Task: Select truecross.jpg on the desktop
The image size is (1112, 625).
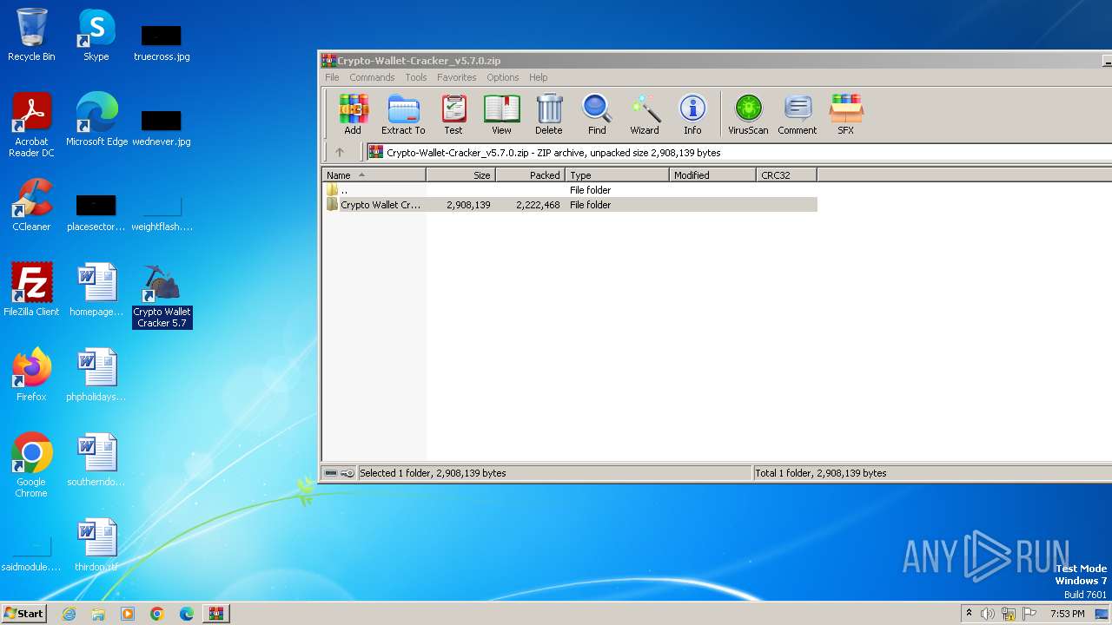Action: tap(162, 42)
